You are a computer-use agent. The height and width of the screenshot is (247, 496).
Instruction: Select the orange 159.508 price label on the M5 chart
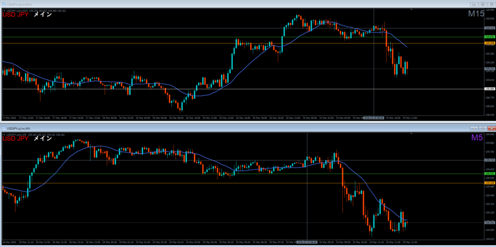[489, 183]
